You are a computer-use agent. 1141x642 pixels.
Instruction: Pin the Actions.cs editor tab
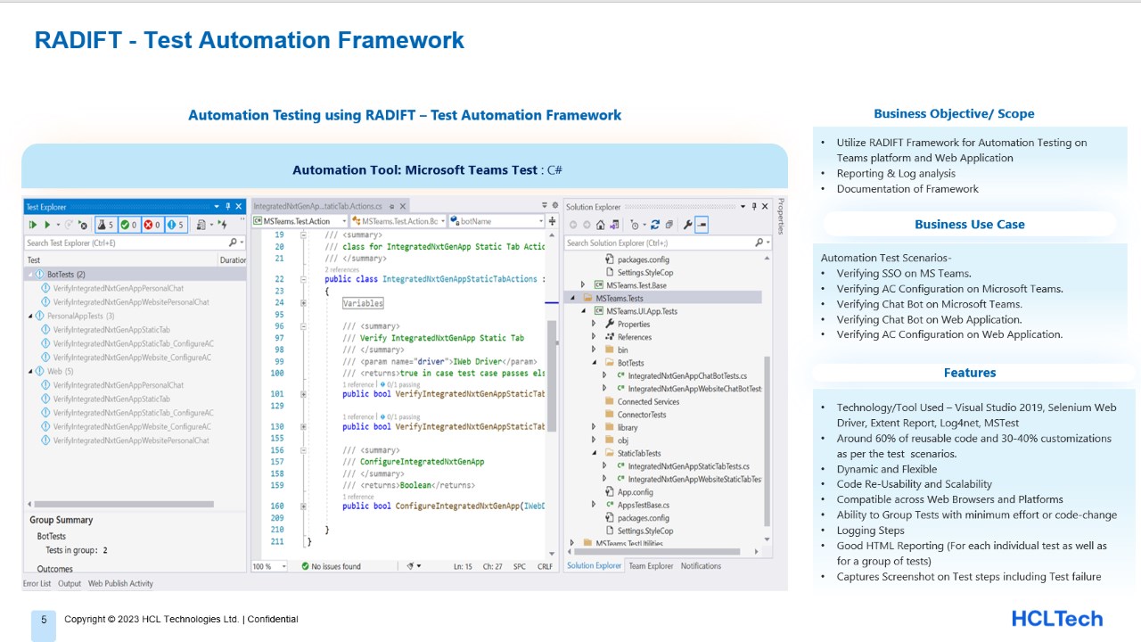coord(393,206)
